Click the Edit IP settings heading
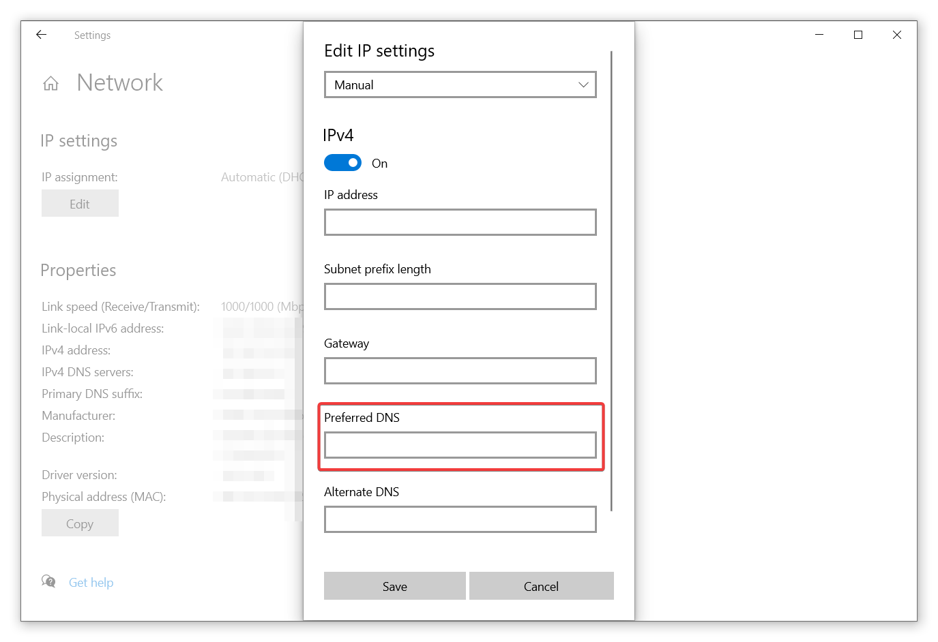938x642 pixels. [379, 51]
